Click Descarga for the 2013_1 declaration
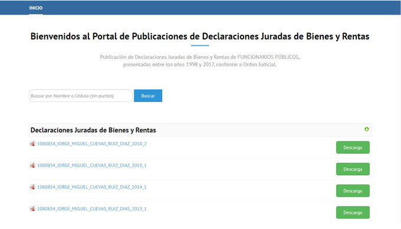The image size is (401, 229). pos(353,213)
